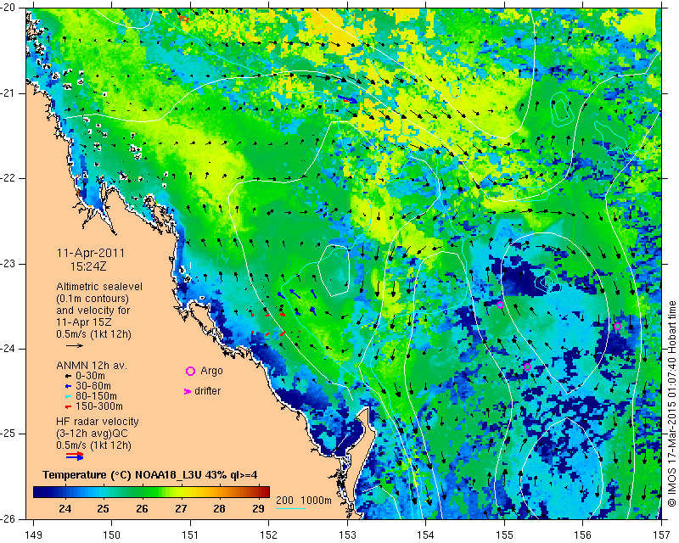The height and width of the screenshot is (543, 679).
Task: Click the -23 latitude axis label
Action: coord(8,264)
